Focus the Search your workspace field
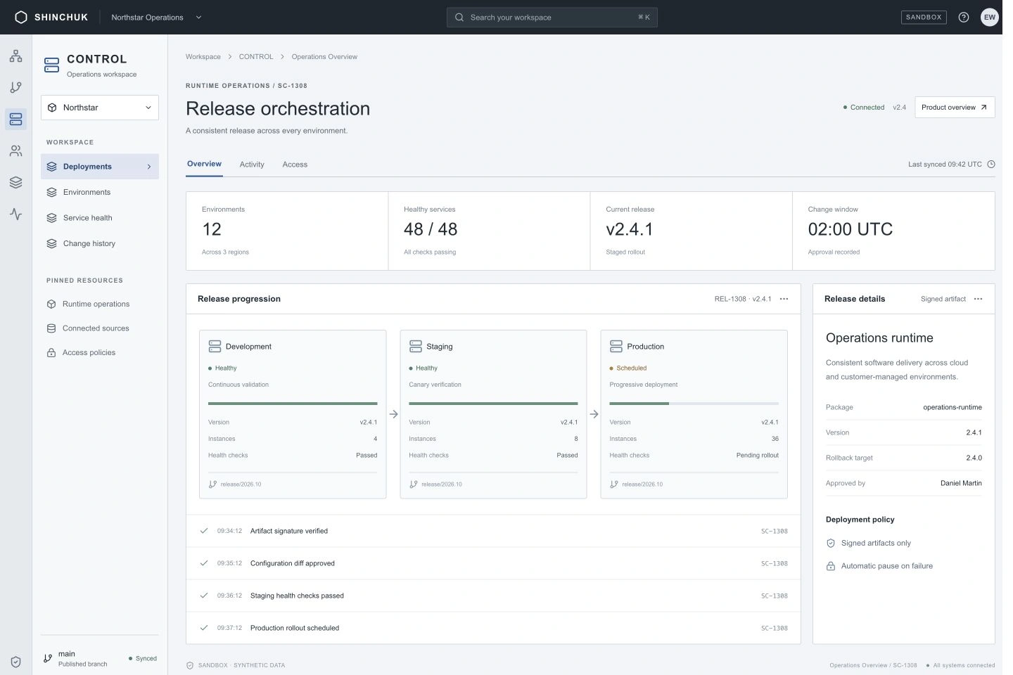The image size is (1013, 675). (x=552, y=18)
